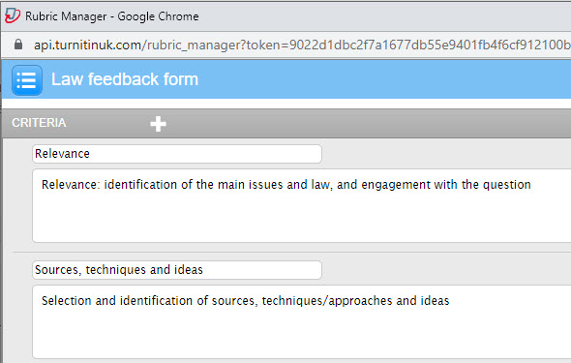The width and height of the screenshot is (571, 363).
Task: Click empty space in the blue rubric header bar
Action: pos(382,79)
